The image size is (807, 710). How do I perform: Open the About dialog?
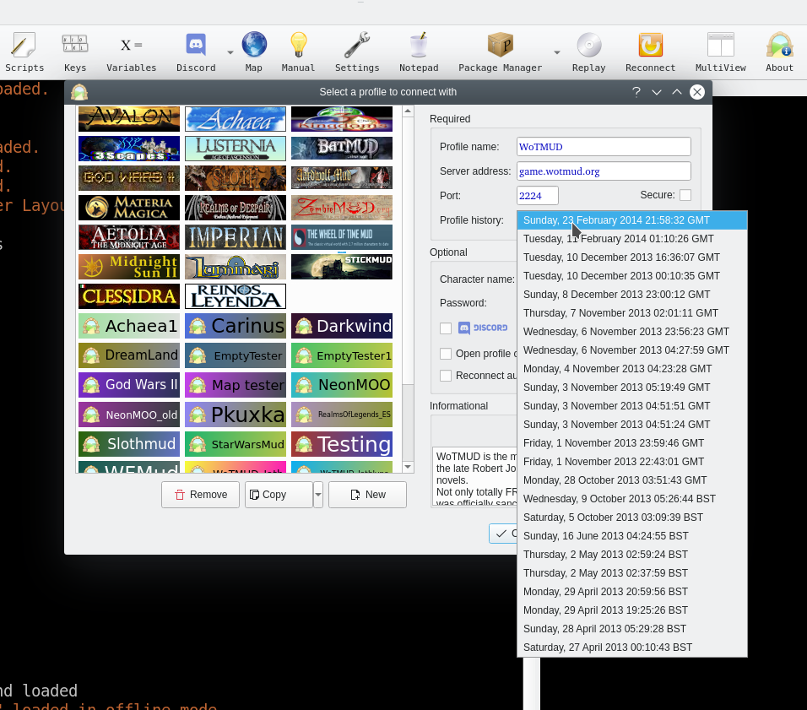(x=779, y=52)
